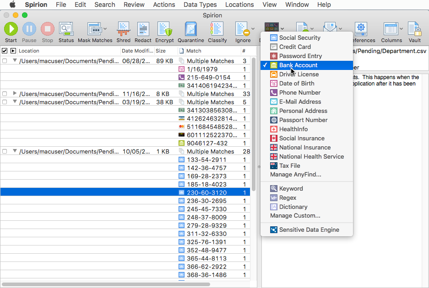Collapse the 1 KB file row
This screenshot has height=288, width=429.
click(x=15, y=151)
